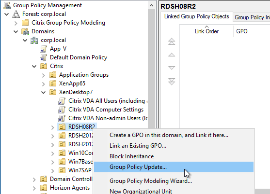270x194 pixels.
Task: Click the Horizon Agents OU icon
Action: (x=44, y=188)
